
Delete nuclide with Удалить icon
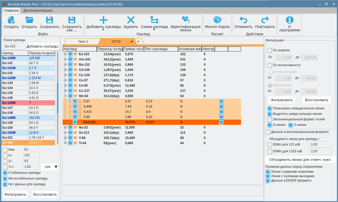(x=131, y=20)
